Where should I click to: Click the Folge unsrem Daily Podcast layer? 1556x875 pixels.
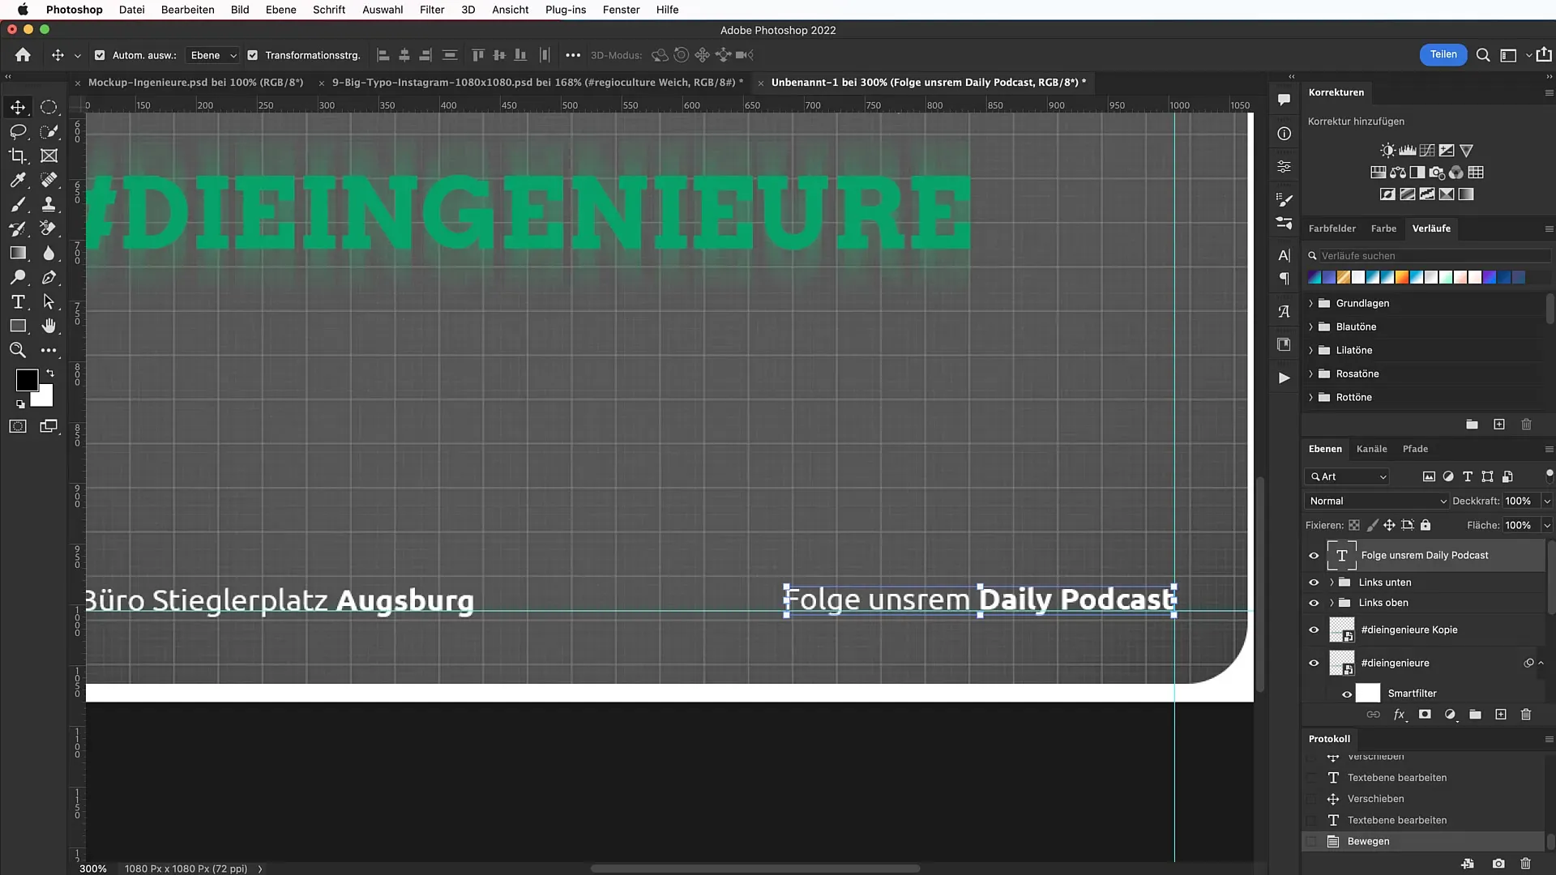click(1425, 553)
